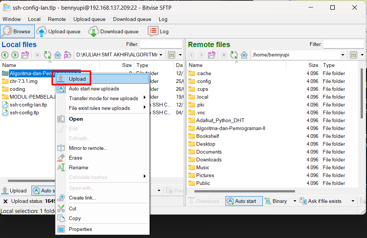This screenshot has width=367, height=238.
Task: Open the Local menu
Action: [x=34, y=19]
